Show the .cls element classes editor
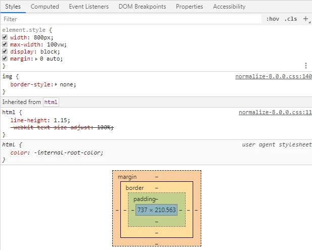Viewport: 312px width, 250px height. (x=291, y=19)
